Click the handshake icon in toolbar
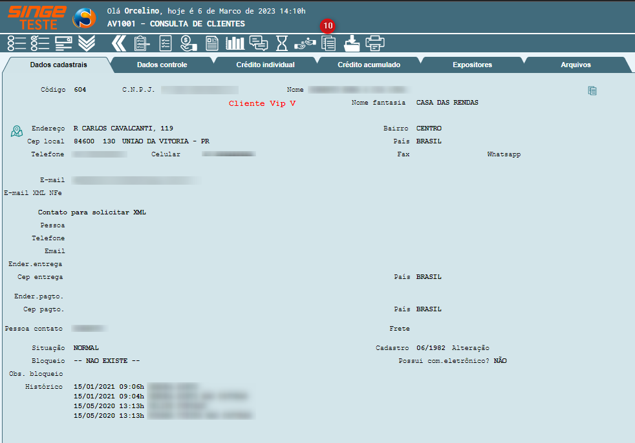635x443 pixels. coord(305,43)
